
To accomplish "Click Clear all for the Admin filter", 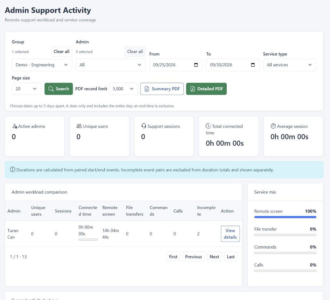I will click(135, 51).
